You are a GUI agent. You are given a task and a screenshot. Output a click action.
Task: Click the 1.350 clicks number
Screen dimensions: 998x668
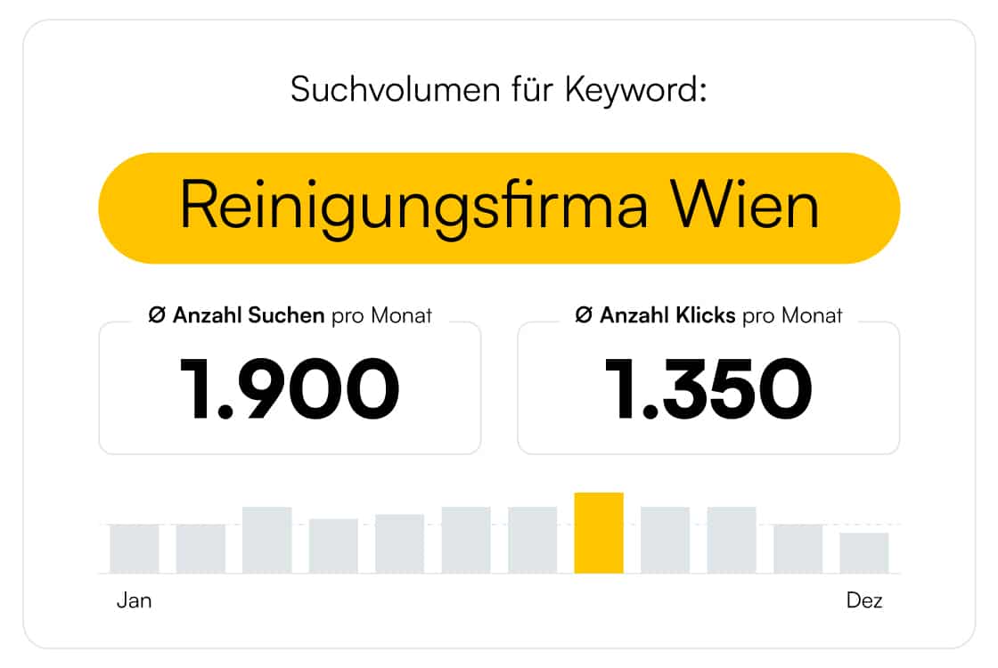tap(708, 388)
